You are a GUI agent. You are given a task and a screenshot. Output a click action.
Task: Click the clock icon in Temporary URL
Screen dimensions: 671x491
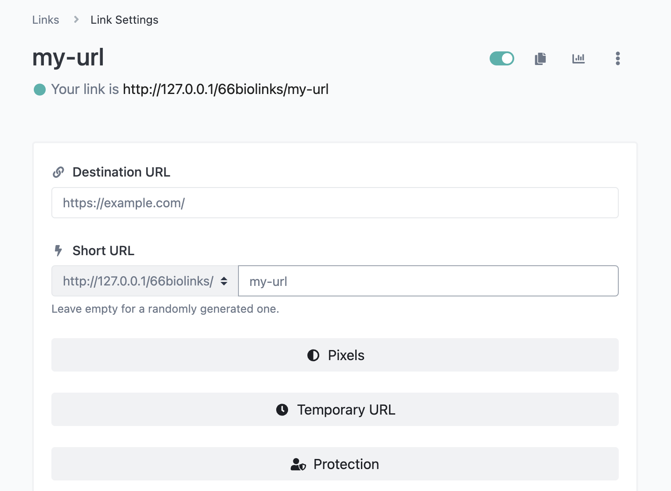point(281,409)
